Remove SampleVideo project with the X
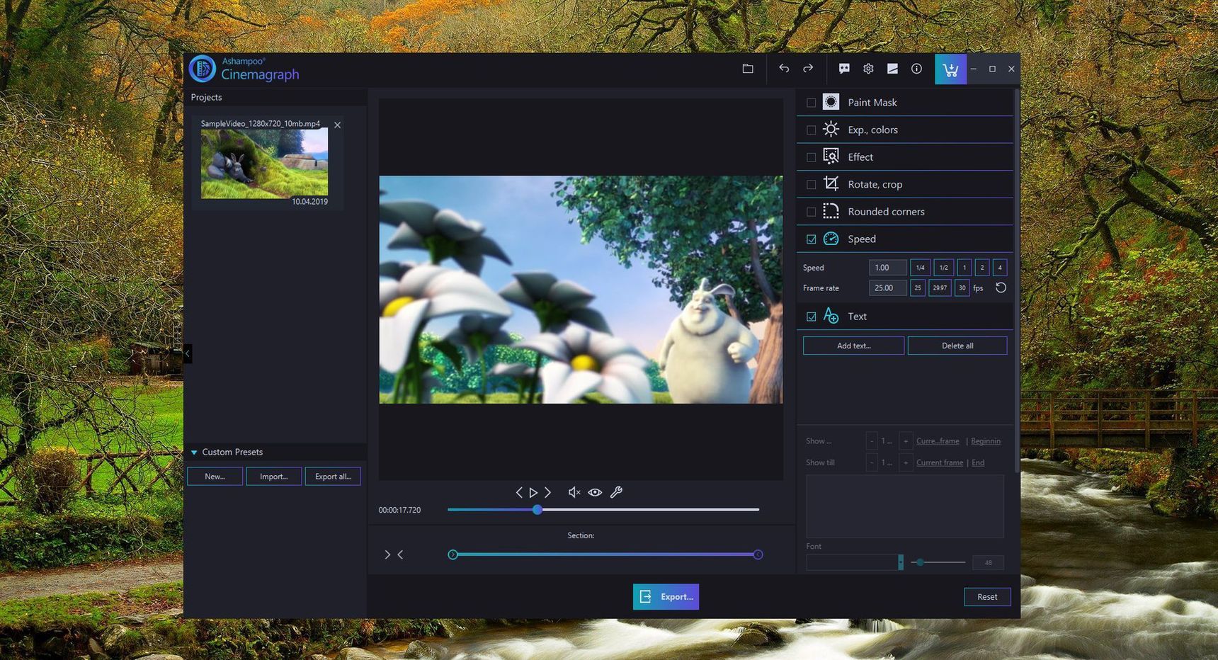Viewport: 1218px width, 660px height. coord(338,125)
